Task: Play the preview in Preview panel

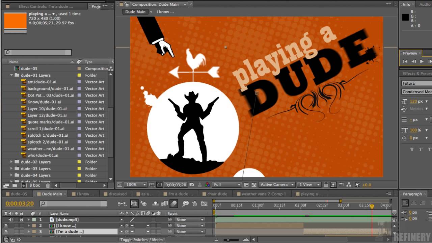Action: (x=422, y=61)
